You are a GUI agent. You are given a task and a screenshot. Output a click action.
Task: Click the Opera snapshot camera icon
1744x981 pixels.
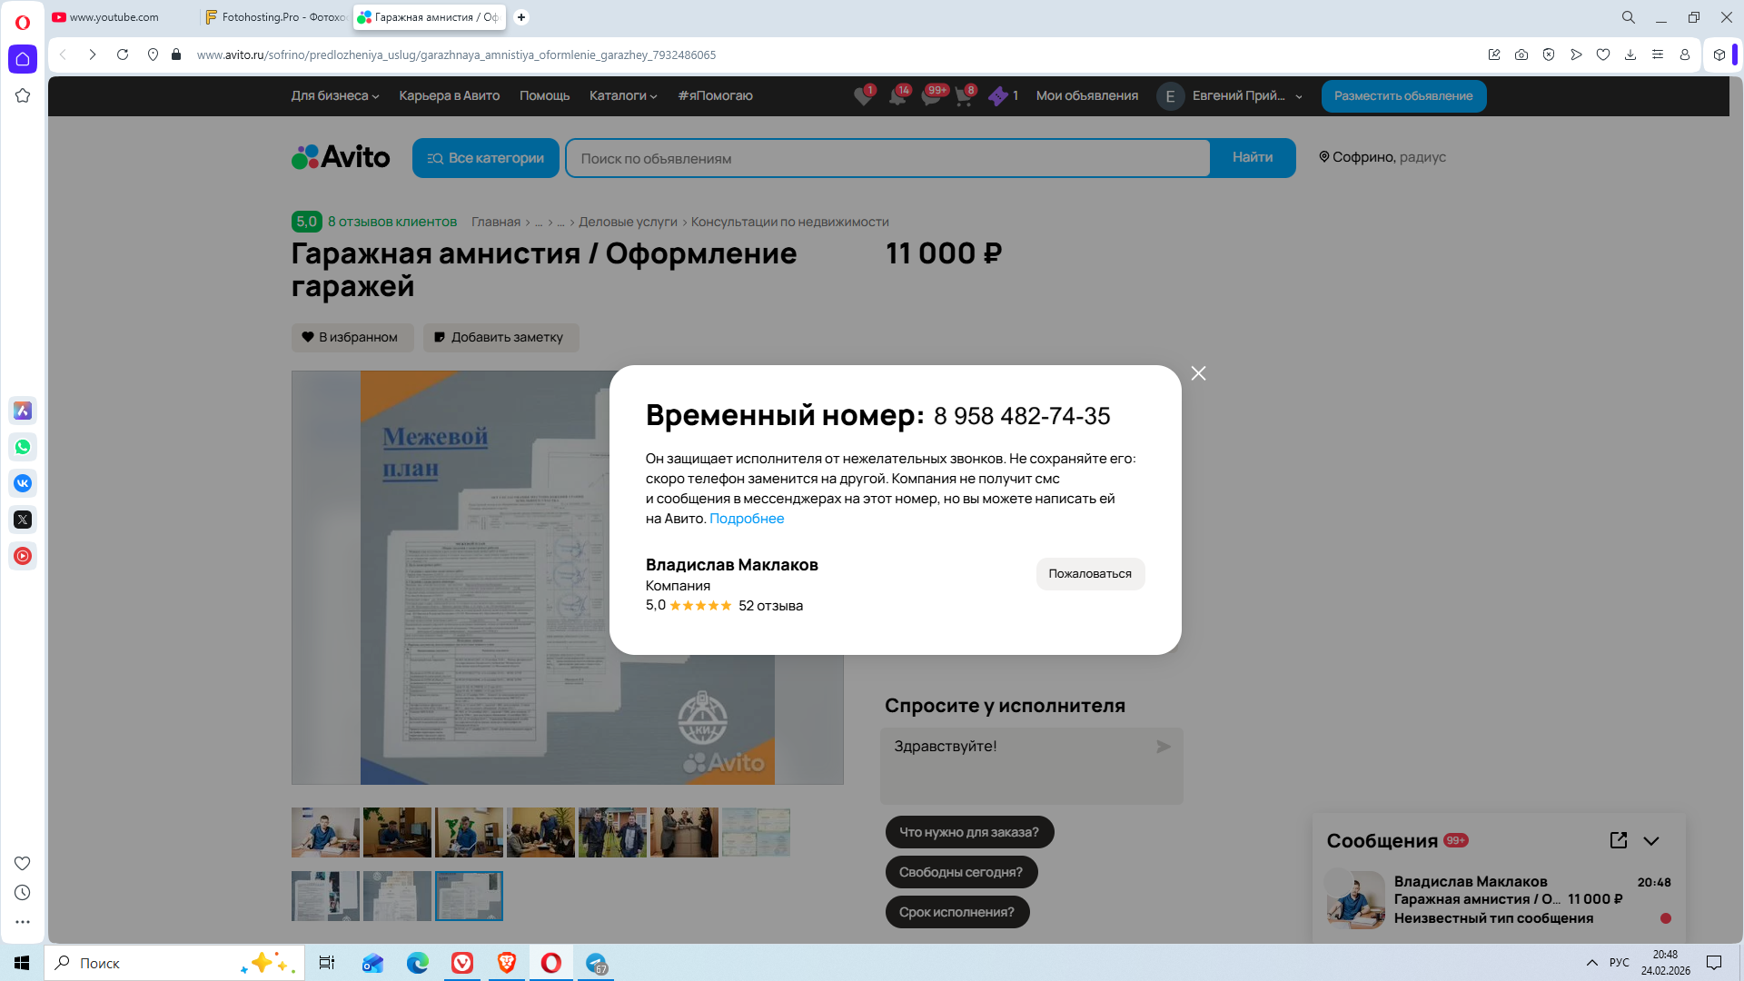point(1521,54)
